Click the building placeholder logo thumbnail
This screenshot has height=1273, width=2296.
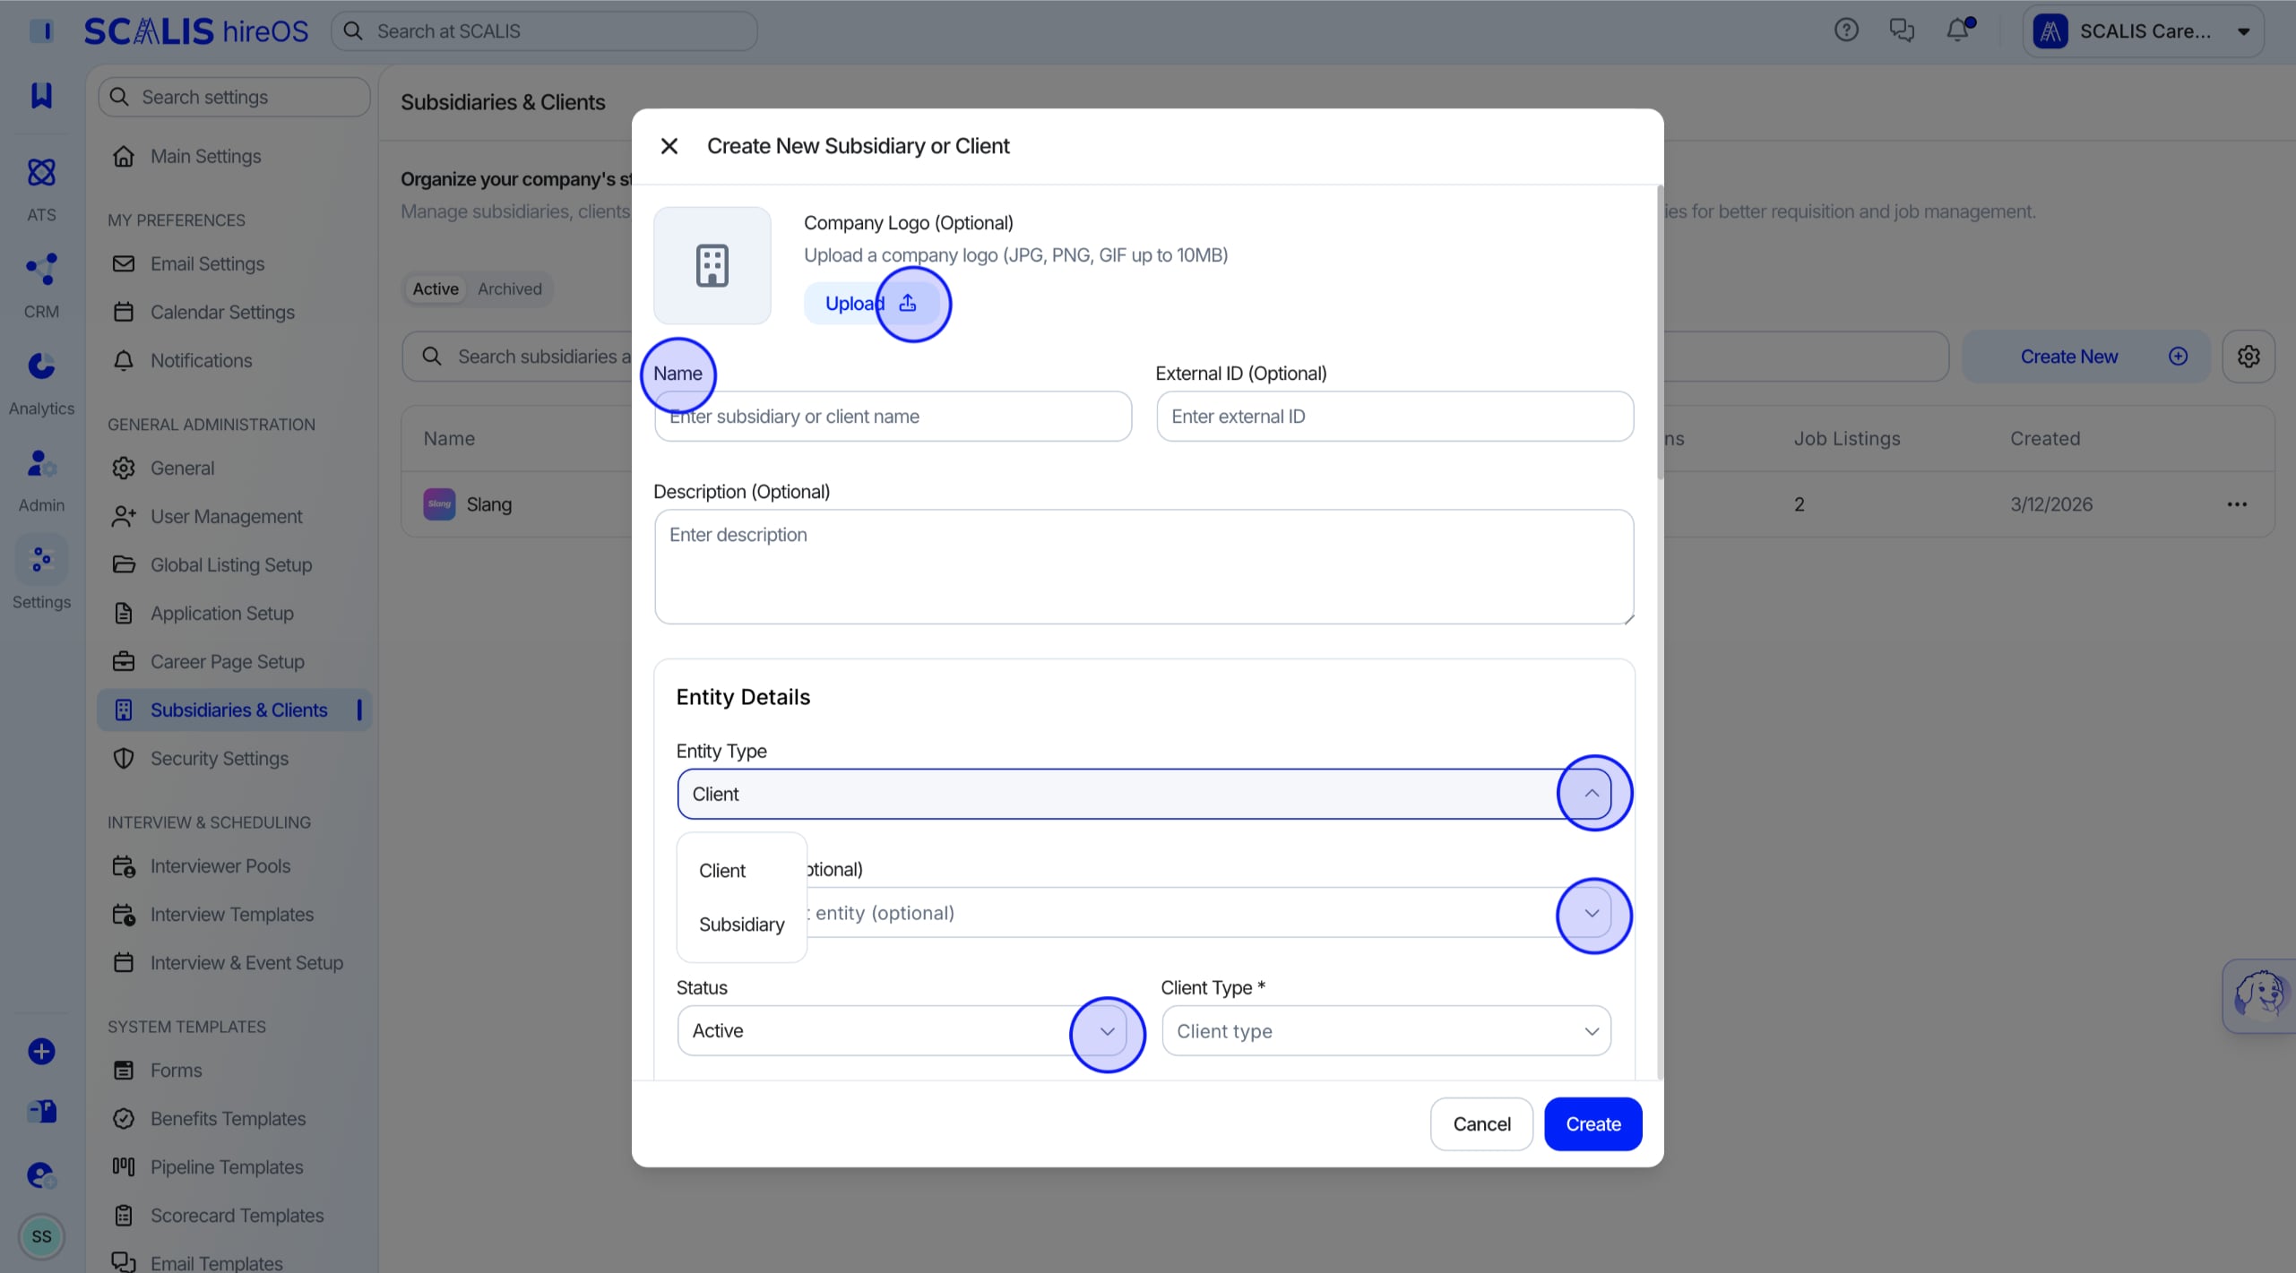(x=712, y=265)
